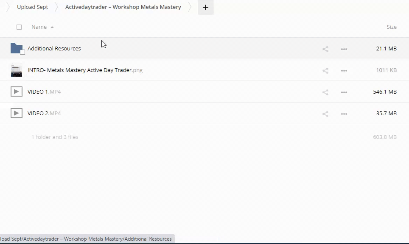Navigate to Upload Sept breadcrumb
Image resolution: width=409 pixels, height=244 pixels.
pos(32,7)
